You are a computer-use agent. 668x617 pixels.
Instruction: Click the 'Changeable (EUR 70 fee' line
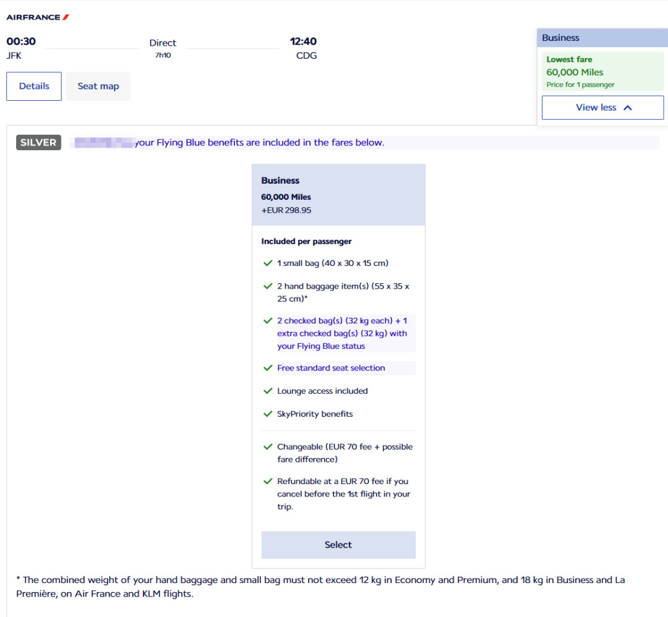click(x=345, y=453)
